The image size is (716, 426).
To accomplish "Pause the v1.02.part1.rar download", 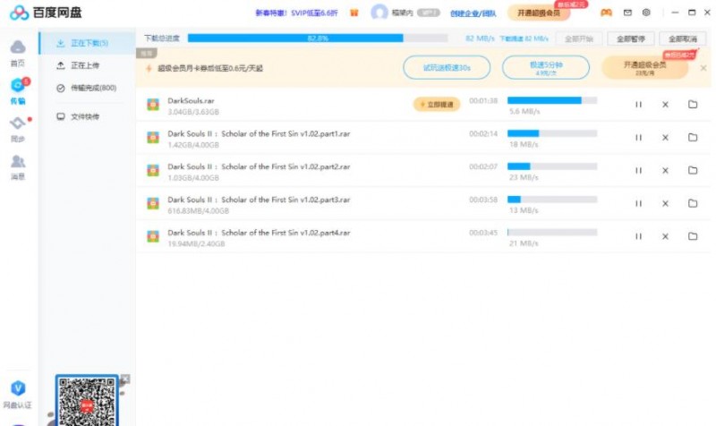I will 638,138.
